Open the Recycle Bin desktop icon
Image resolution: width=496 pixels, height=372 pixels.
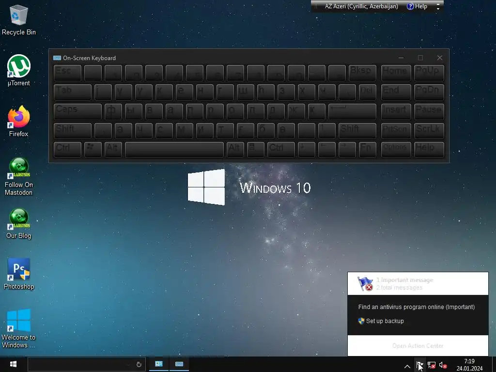pyautogui.click(x=19, y=20)
